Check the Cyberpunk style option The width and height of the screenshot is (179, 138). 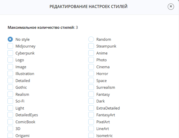point(10,53)
